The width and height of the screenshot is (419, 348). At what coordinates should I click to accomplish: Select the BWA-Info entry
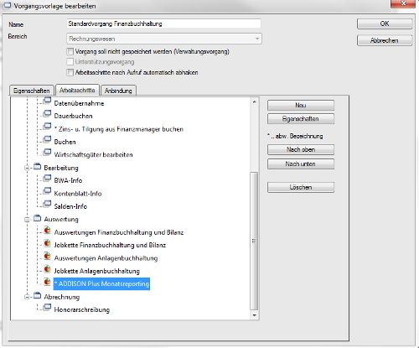click(68, 180)
